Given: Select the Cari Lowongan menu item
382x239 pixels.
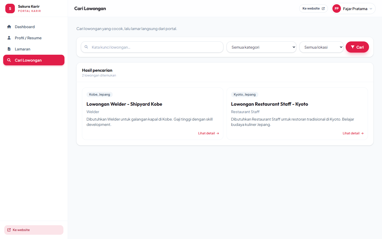Looking at the screenshot, I should [34, 60].
